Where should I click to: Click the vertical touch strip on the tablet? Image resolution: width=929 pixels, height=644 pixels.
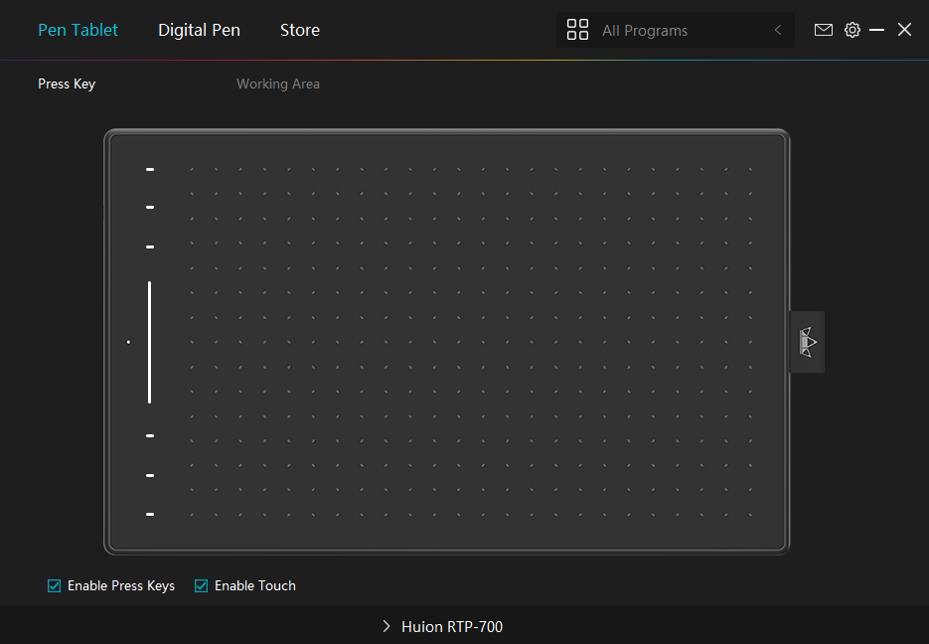[150, 342]
